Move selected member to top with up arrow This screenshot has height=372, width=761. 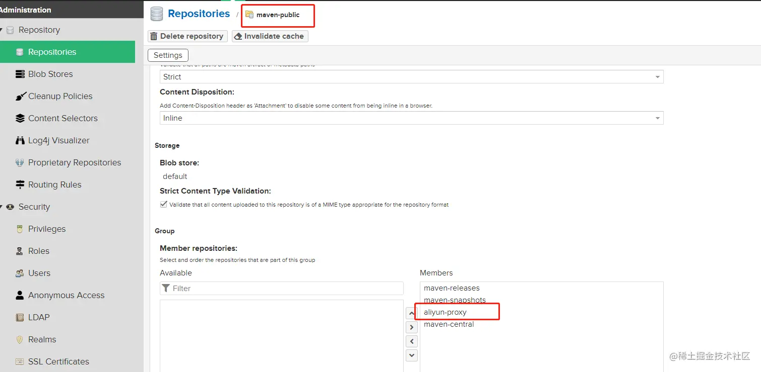412,313
